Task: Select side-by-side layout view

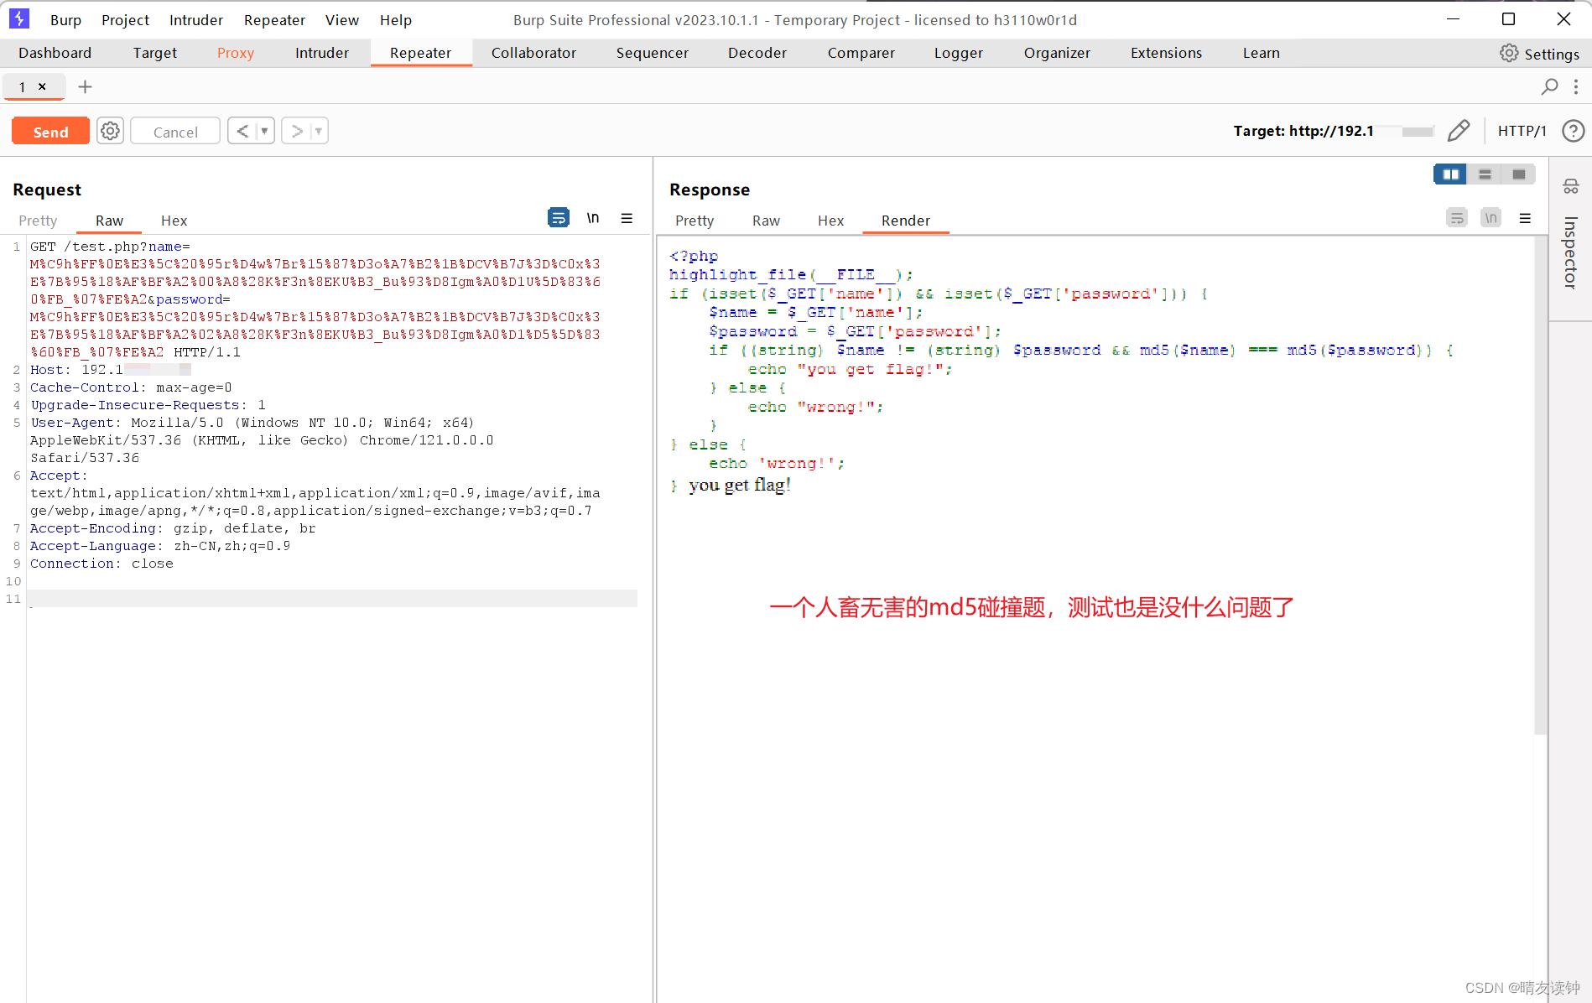Action: (1450, 174)
